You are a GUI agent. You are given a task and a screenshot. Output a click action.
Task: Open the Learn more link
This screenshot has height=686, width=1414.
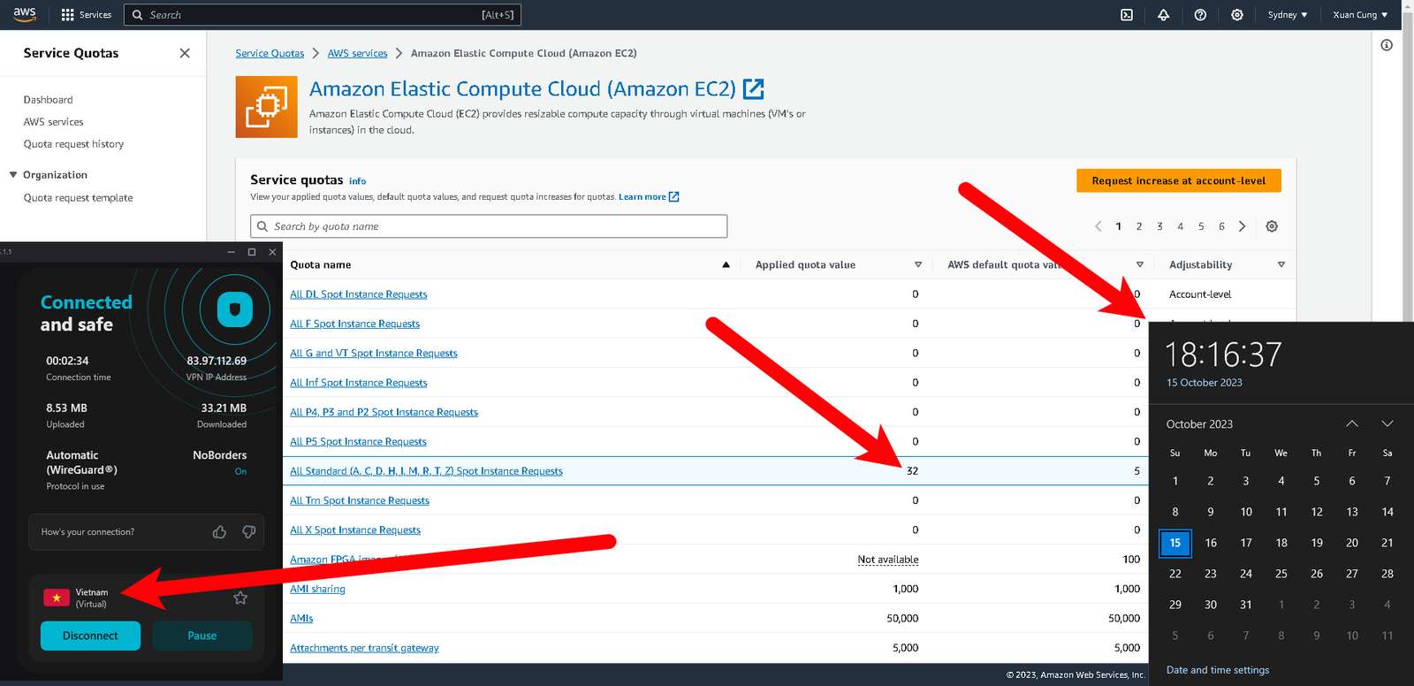[649, 197]
